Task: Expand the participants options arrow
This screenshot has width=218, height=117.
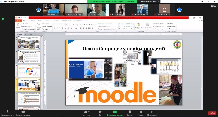Action: [93, 112]
